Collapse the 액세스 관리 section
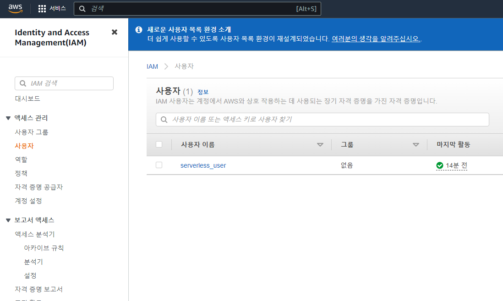The height and width of the screenshot is (301, 503). [8, 118]
